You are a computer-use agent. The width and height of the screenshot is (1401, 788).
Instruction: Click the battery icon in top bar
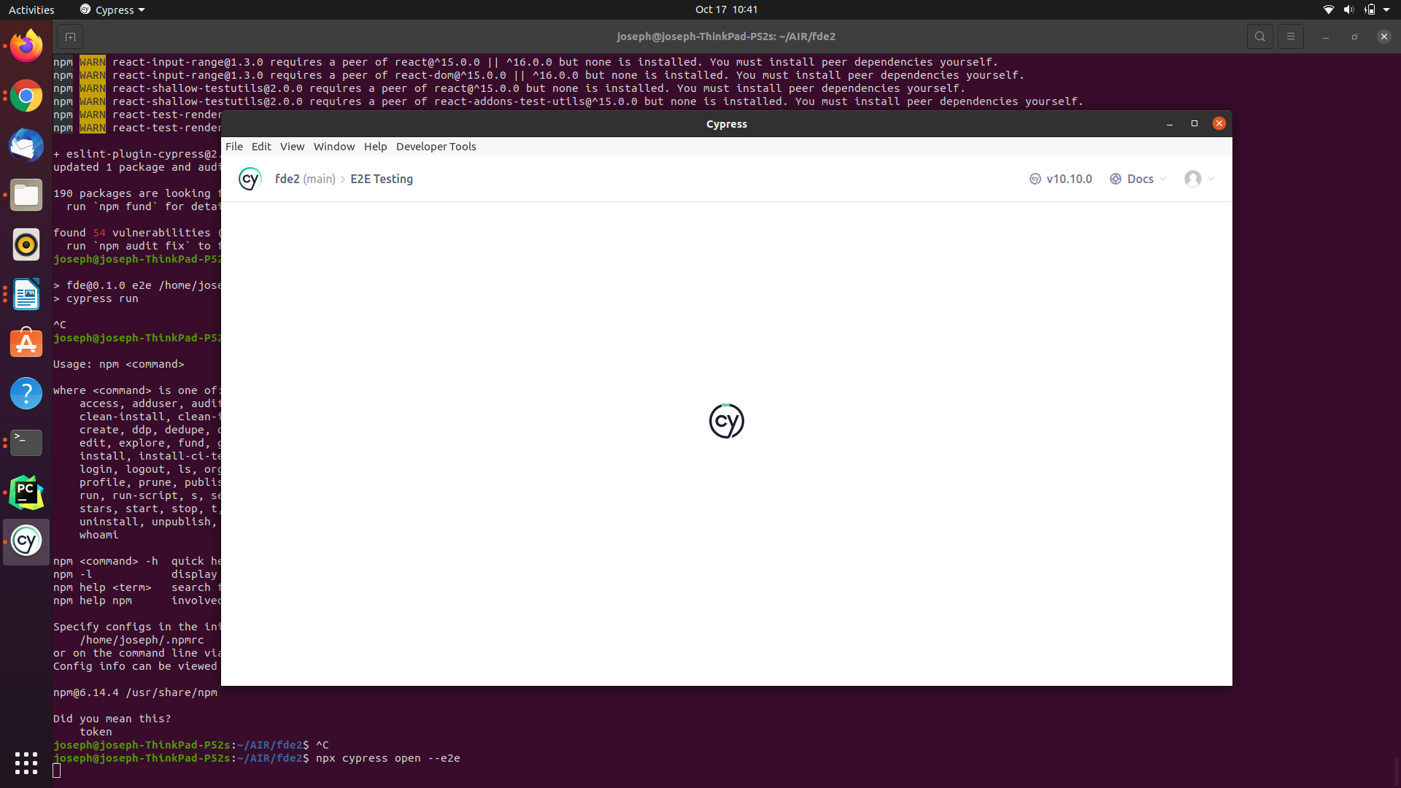coord(1370,9)
